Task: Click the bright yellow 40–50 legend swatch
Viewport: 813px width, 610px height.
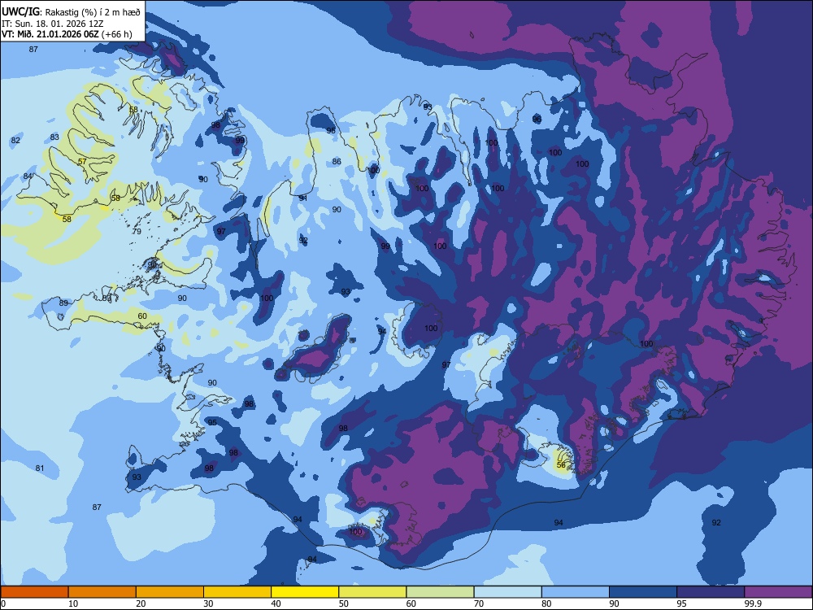Action: click(305, 592)
